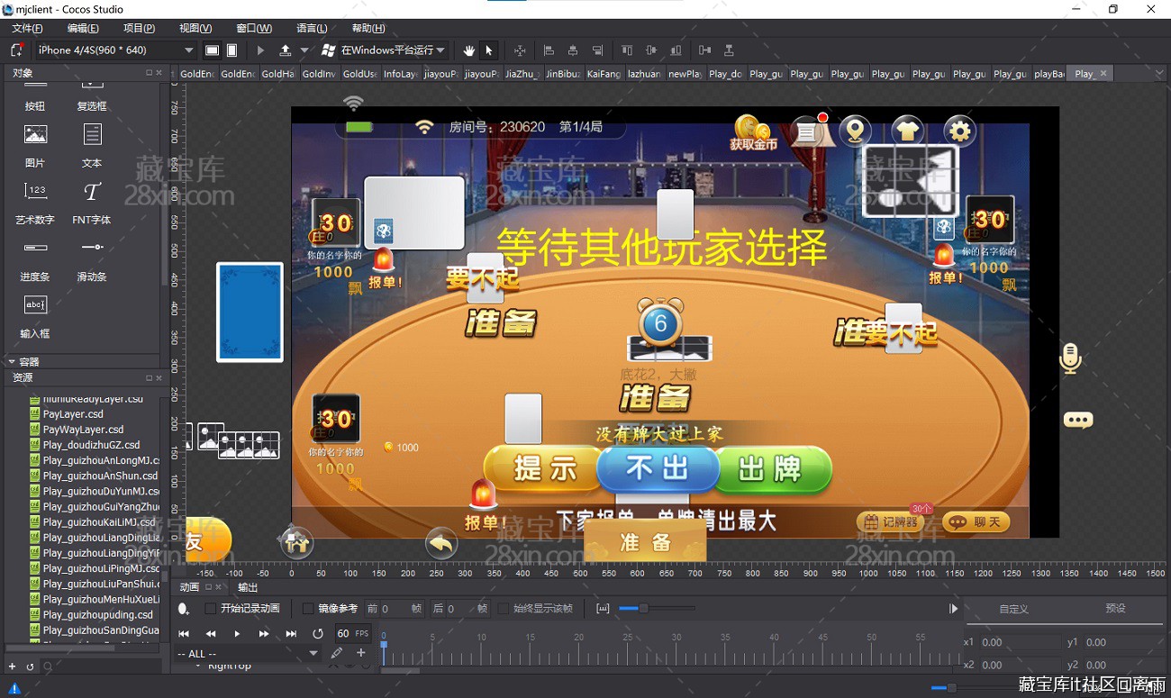Click the publish/export icon in toolbar

click(286, 50)
